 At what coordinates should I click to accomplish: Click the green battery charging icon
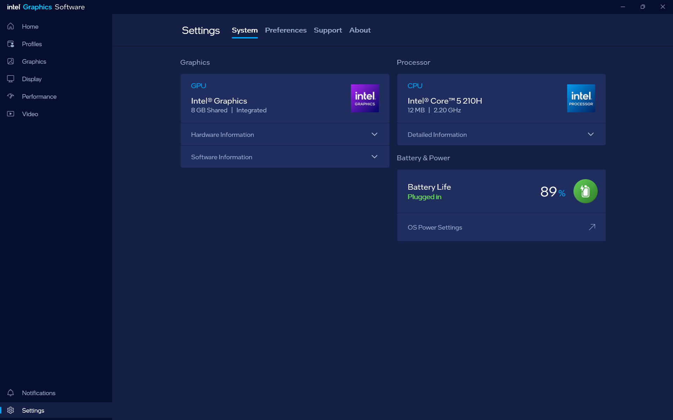pos(585,191)
